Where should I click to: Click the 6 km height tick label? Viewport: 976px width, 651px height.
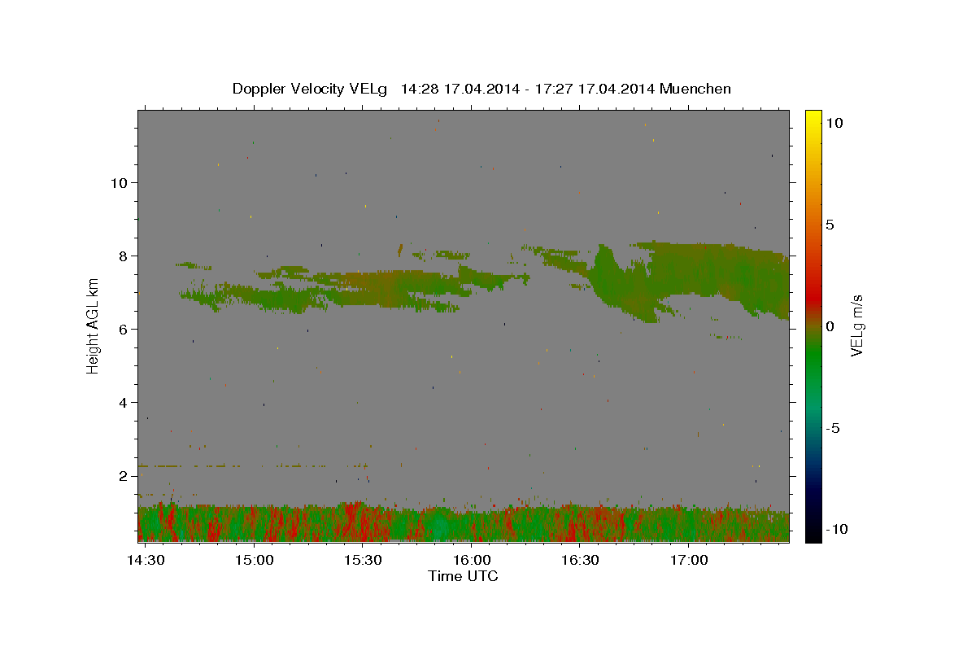tap(122, 329)
